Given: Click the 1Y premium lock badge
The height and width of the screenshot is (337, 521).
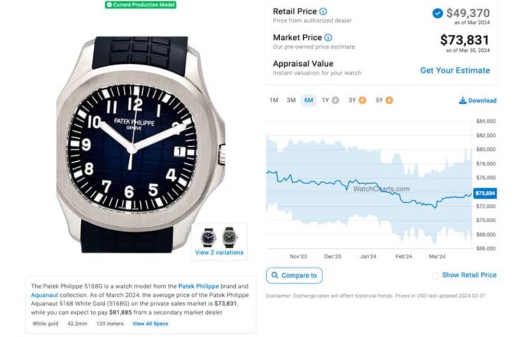Looking at the screenshot, I should (335, 100).
